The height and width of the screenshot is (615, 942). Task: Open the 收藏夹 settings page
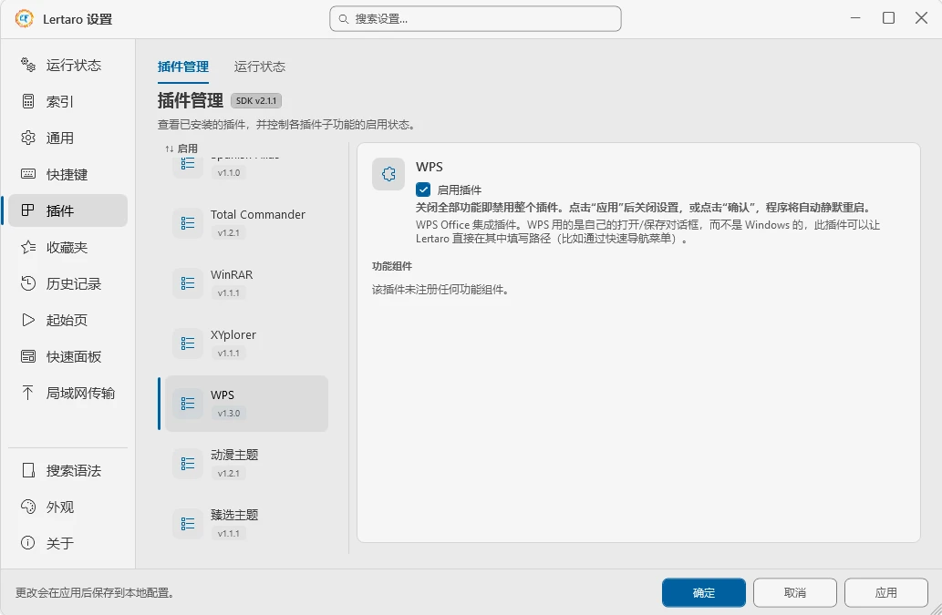pyautogui.click(x=67, y=247)
